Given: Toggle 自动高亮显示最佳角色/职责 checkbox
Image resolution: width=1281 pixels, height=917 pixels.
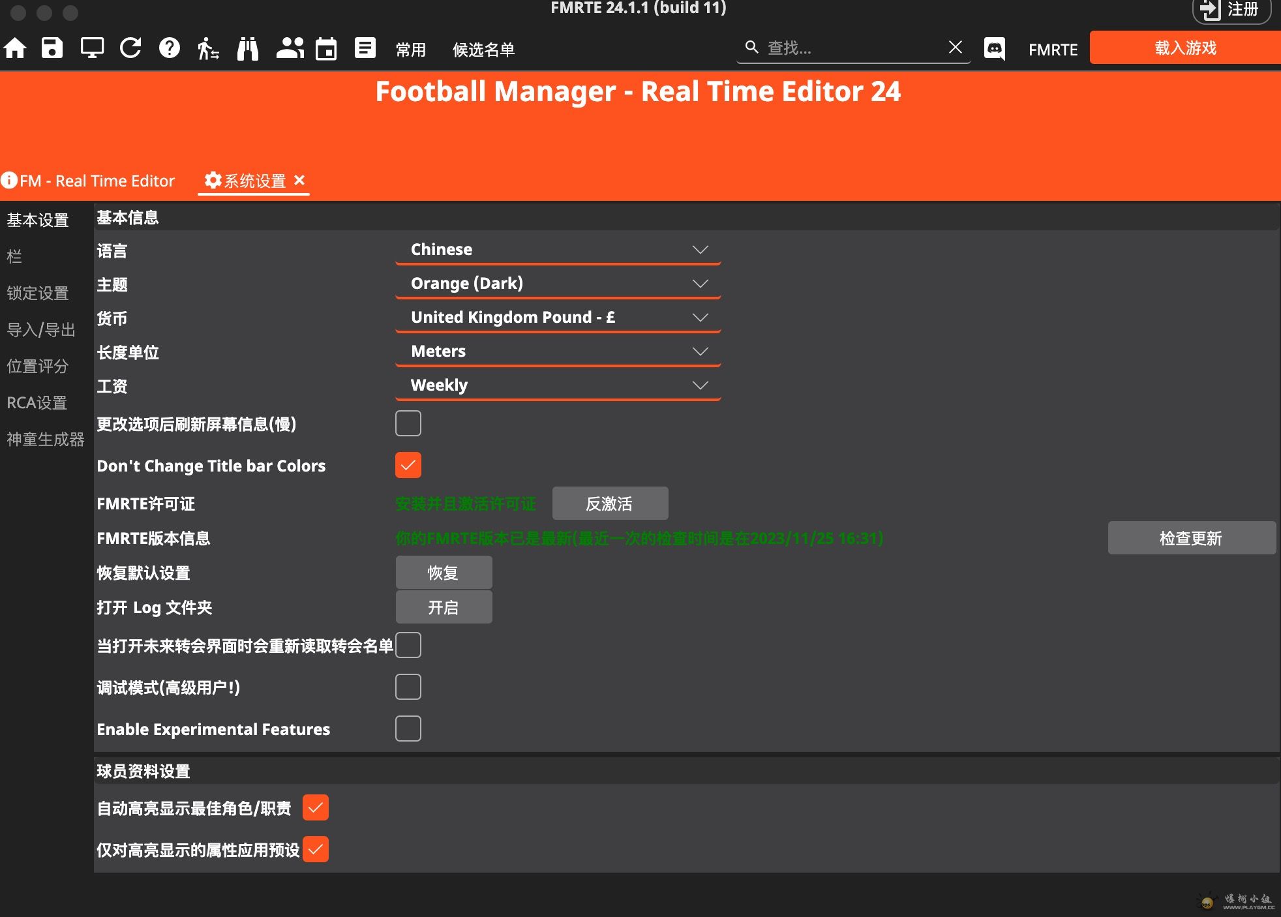Looking at the screenshot, I should 316,807.
